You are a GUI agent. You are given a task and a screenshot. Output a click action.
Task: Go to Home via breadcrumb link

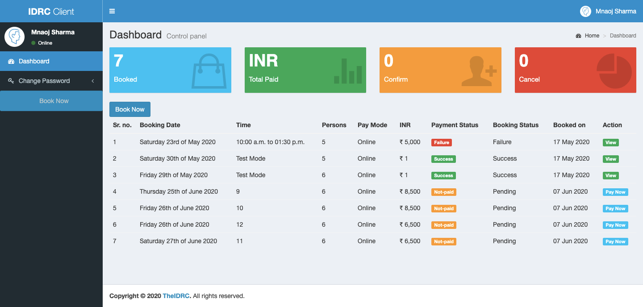[x=592, y=36]
